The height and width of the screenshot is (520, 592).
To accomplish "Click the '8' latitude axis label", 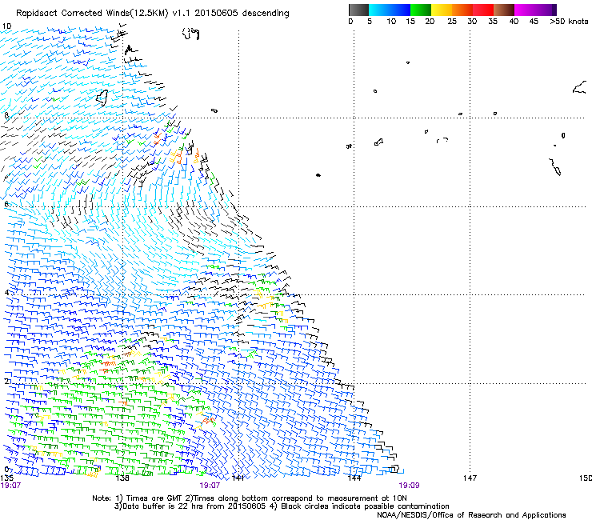I will (x=6, y=115).
